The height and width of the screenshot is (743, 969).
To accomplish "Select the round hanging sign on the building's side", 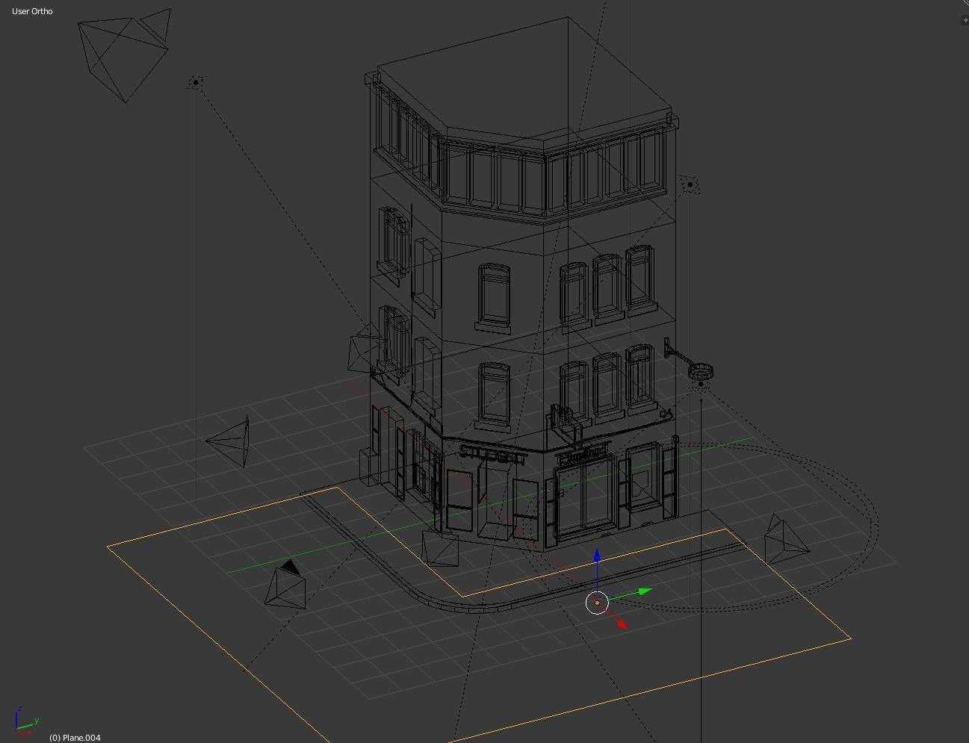I will point(701,370).
